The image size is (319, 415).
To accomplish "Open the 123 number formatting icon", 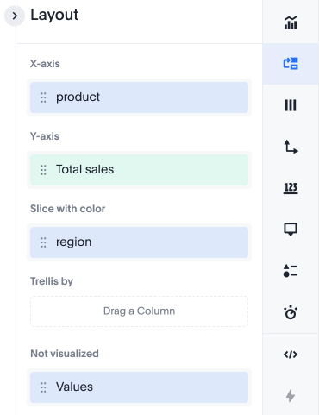I will click(x=291, y=188).
